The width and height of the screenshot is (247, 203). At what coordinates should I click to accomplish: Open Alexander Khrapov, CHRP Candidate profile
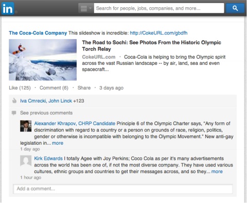[75, 124]
